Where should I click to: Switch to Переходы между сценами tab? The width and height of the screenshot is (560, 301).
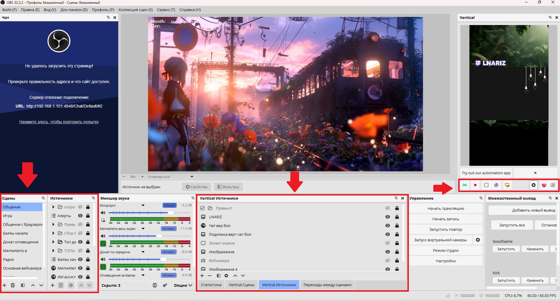(327, 285)
